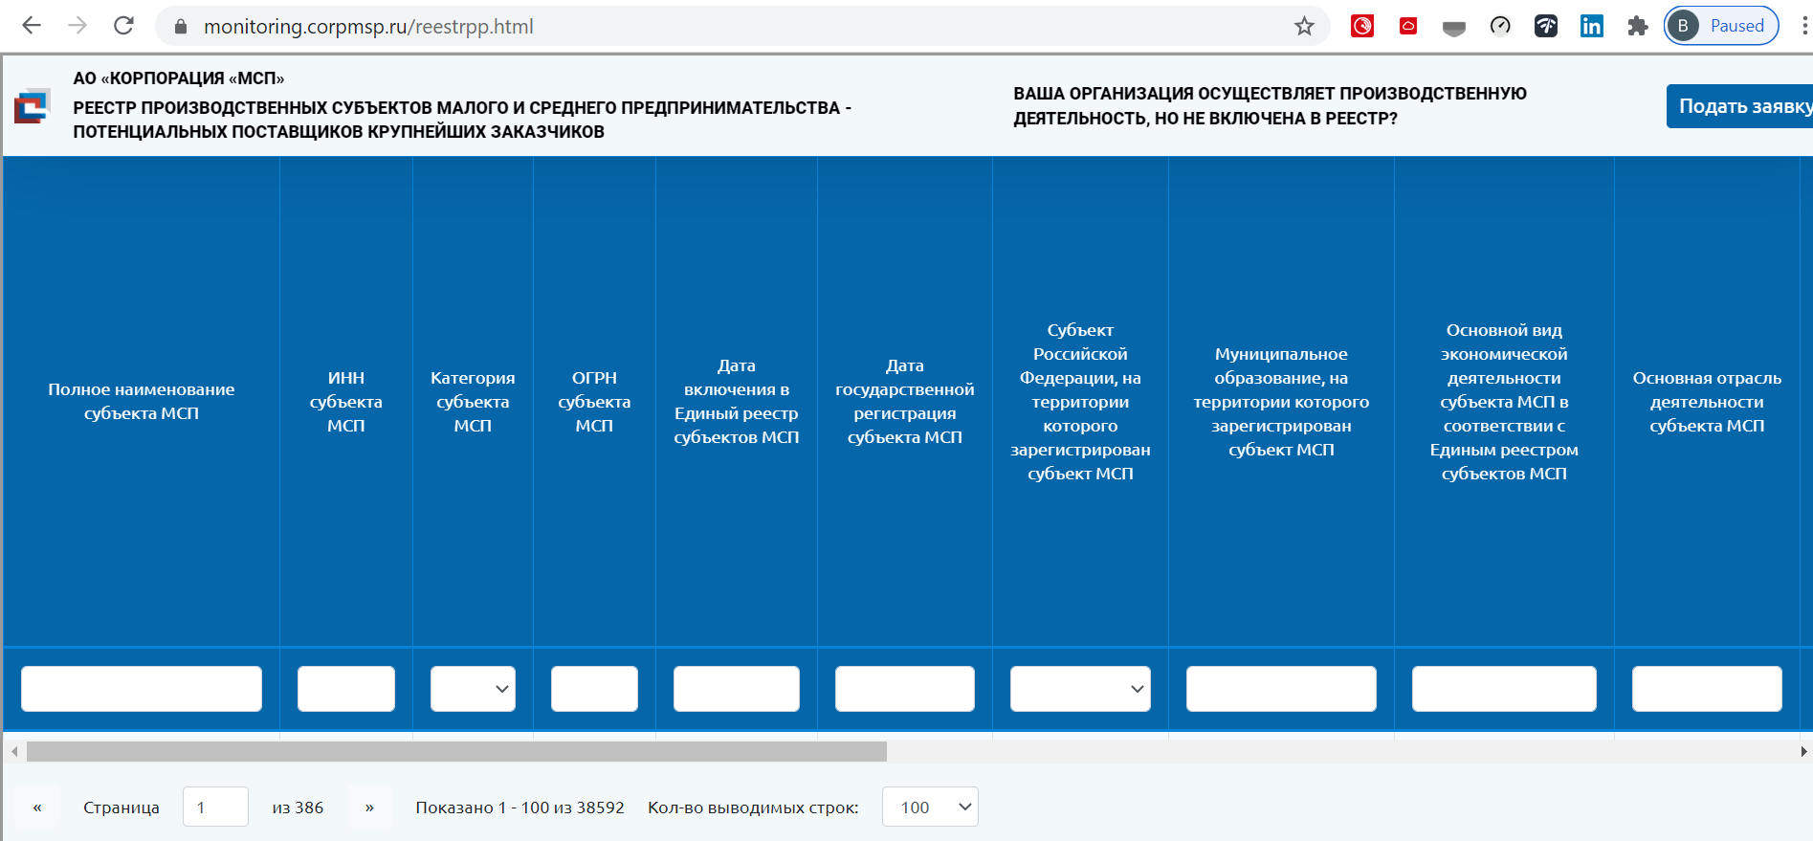The height and width of the screenshot is (841, 1813).
Task: Click the address bar URL
Action: [368, 27]
